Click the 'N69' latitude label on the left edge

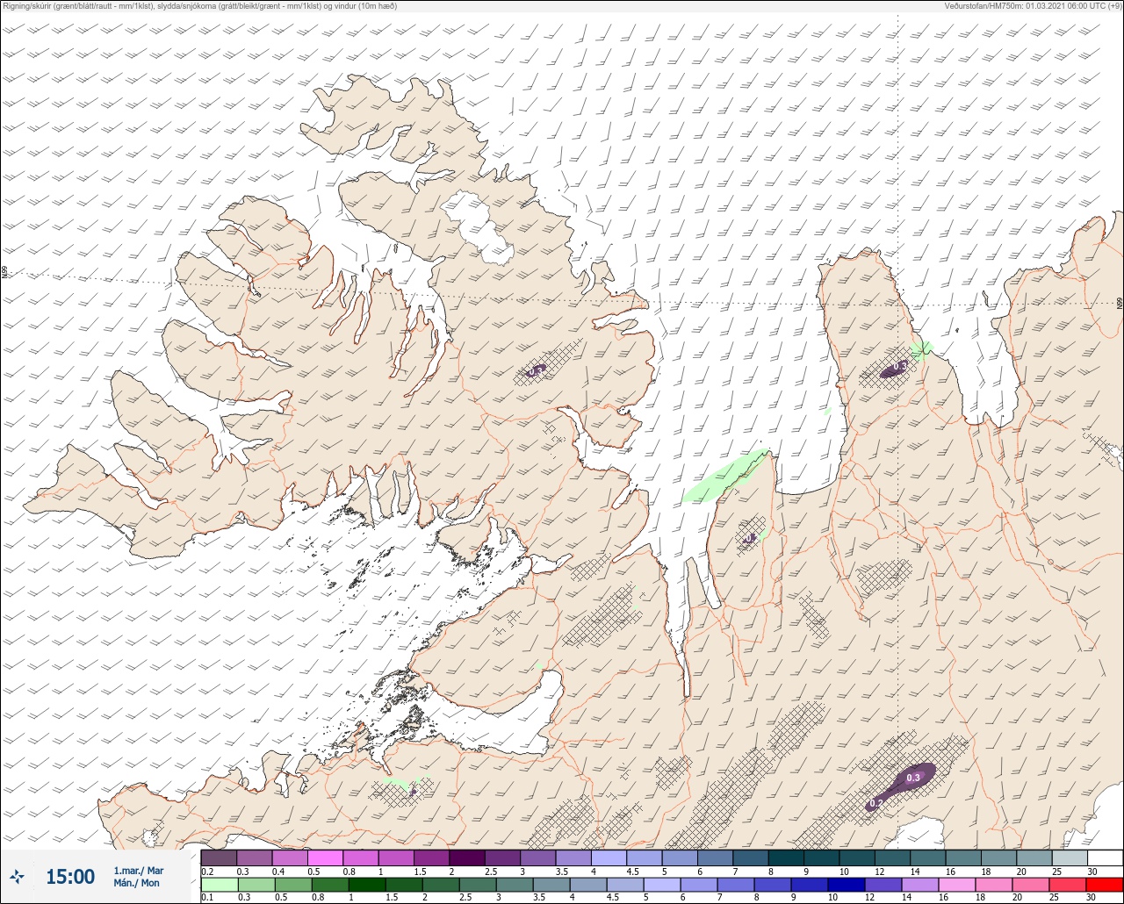coord(5,274)
